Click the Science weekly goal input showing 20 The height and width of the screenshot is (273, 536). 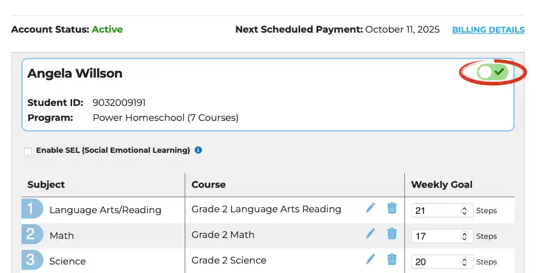coord(443,262)
